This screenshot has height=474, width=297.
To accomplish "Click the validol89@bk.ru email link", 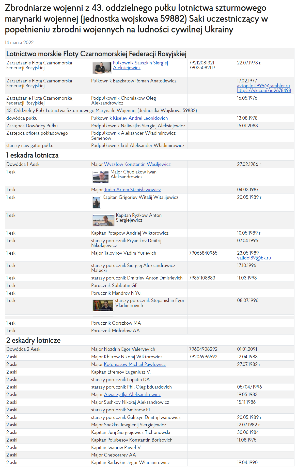I will coord(254,258).
